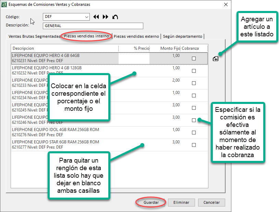The height and width of the screenshot is (212, 279).
Task: Enable Cobranza for LIFEPHONE EQUIPO HERO 4GB 64GB
Action: [194, 58]
